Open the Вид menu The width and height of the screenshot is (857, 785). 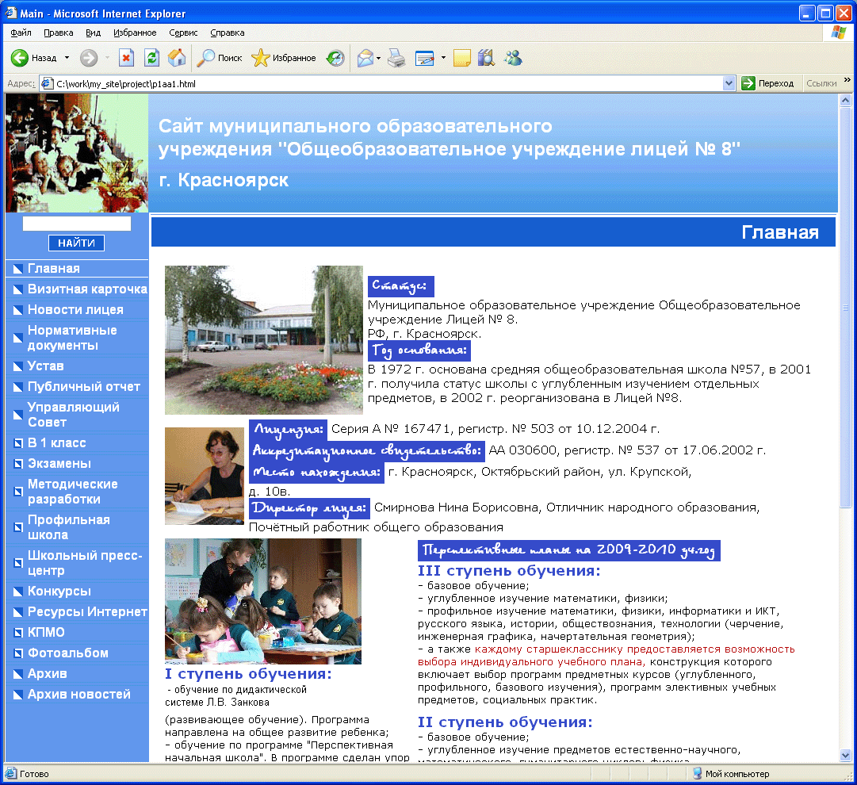click(x=94, y=33)
